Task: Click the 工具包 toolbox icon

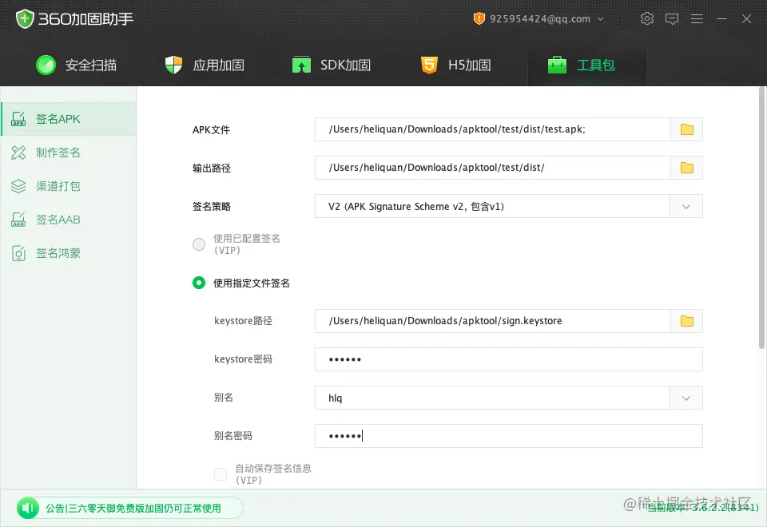Action: coord(557,65)
